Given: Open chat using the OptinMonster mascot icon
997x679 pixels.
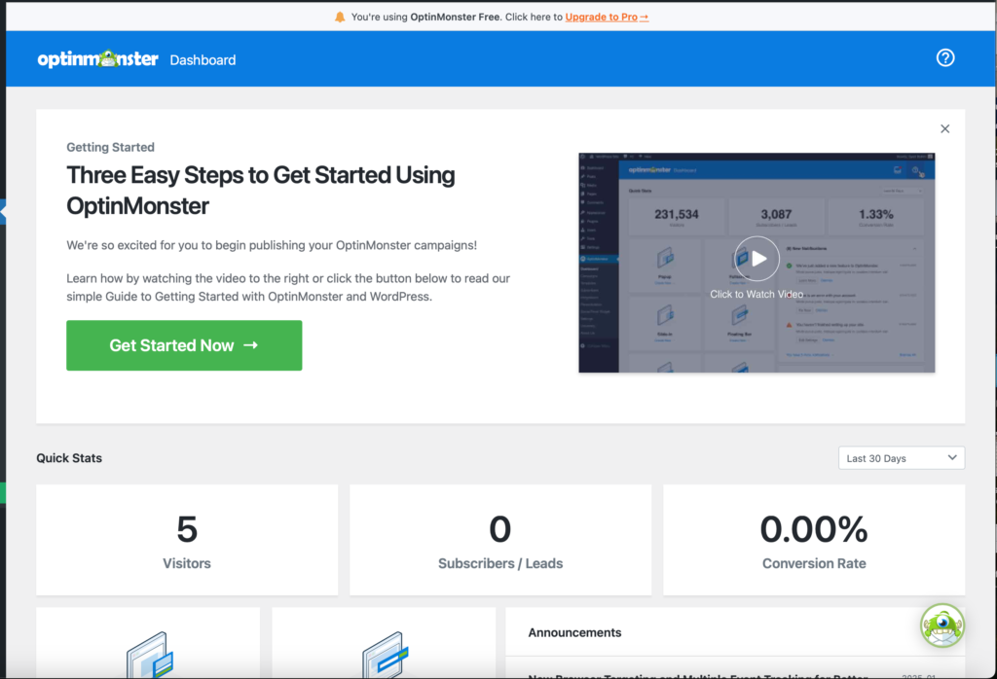Looking at the screenshot, I should (942, 626).
